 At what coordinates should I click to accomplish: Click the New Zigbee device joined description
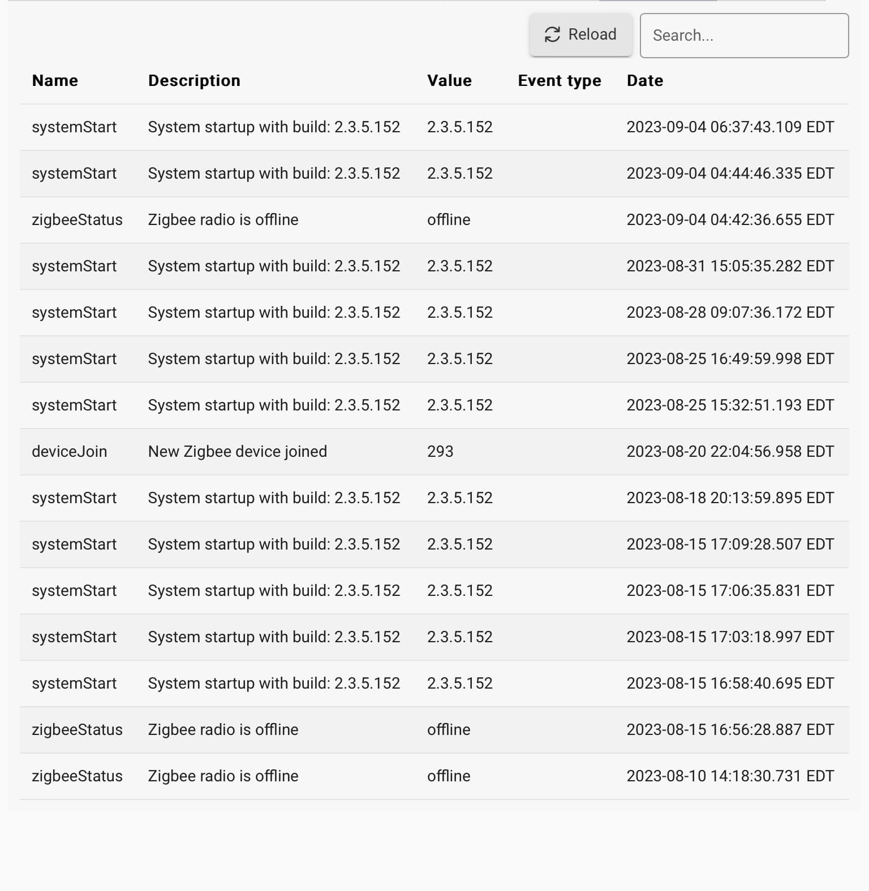237,452
